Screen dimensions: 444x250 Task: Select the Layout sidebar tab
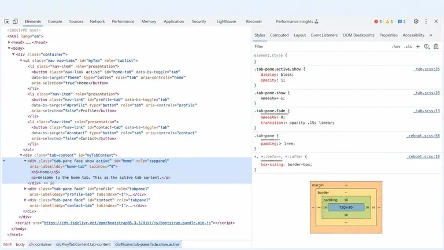pyautogui.click(x=299, y=35)
